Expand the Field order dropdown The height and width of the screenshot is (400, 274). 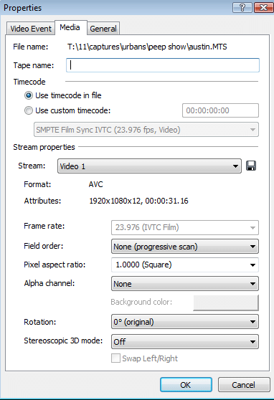tap(185, 247)
